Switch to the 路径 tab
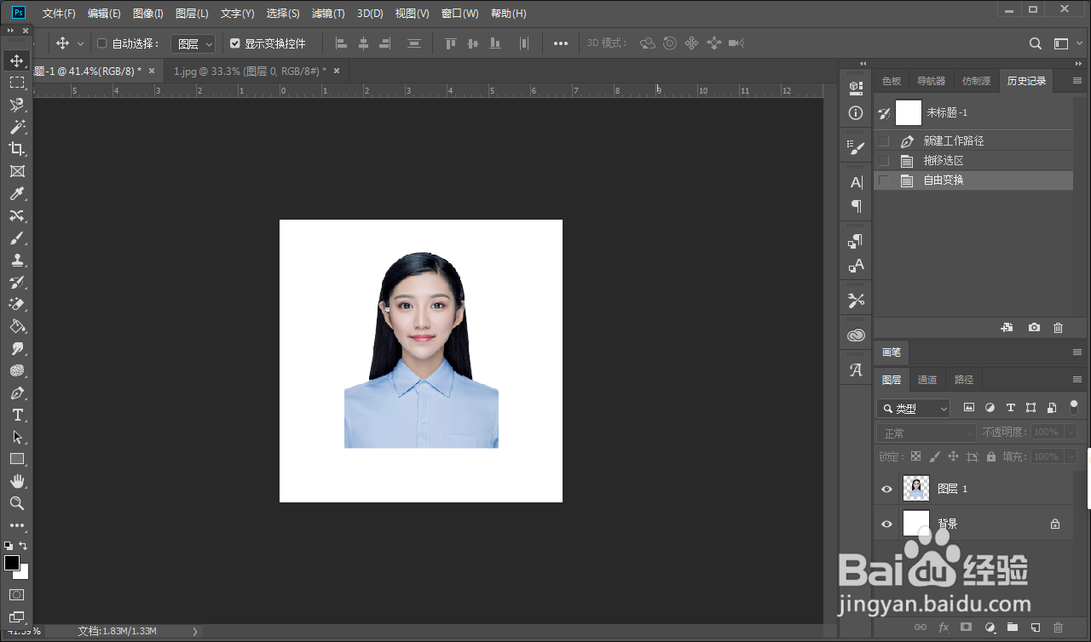 (963, 380)
